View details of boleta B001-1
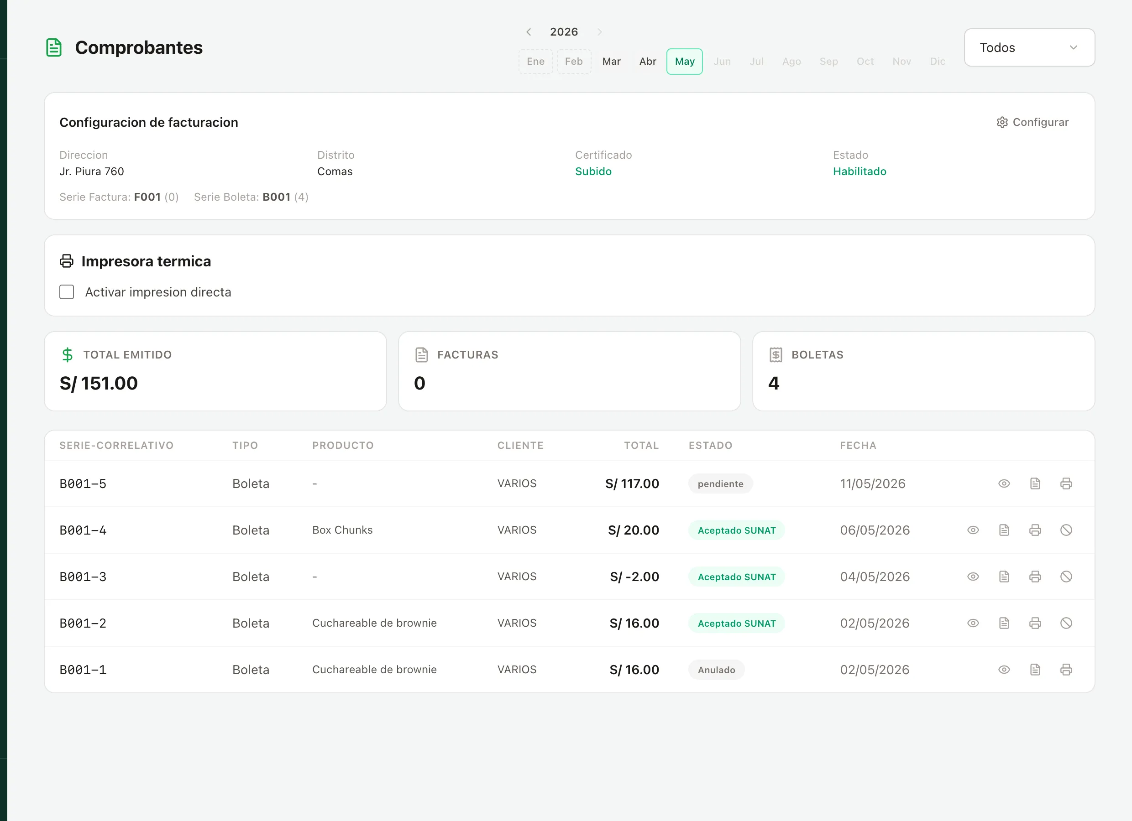Viewport: 1132px width, 821px height. click(1004, 670)
